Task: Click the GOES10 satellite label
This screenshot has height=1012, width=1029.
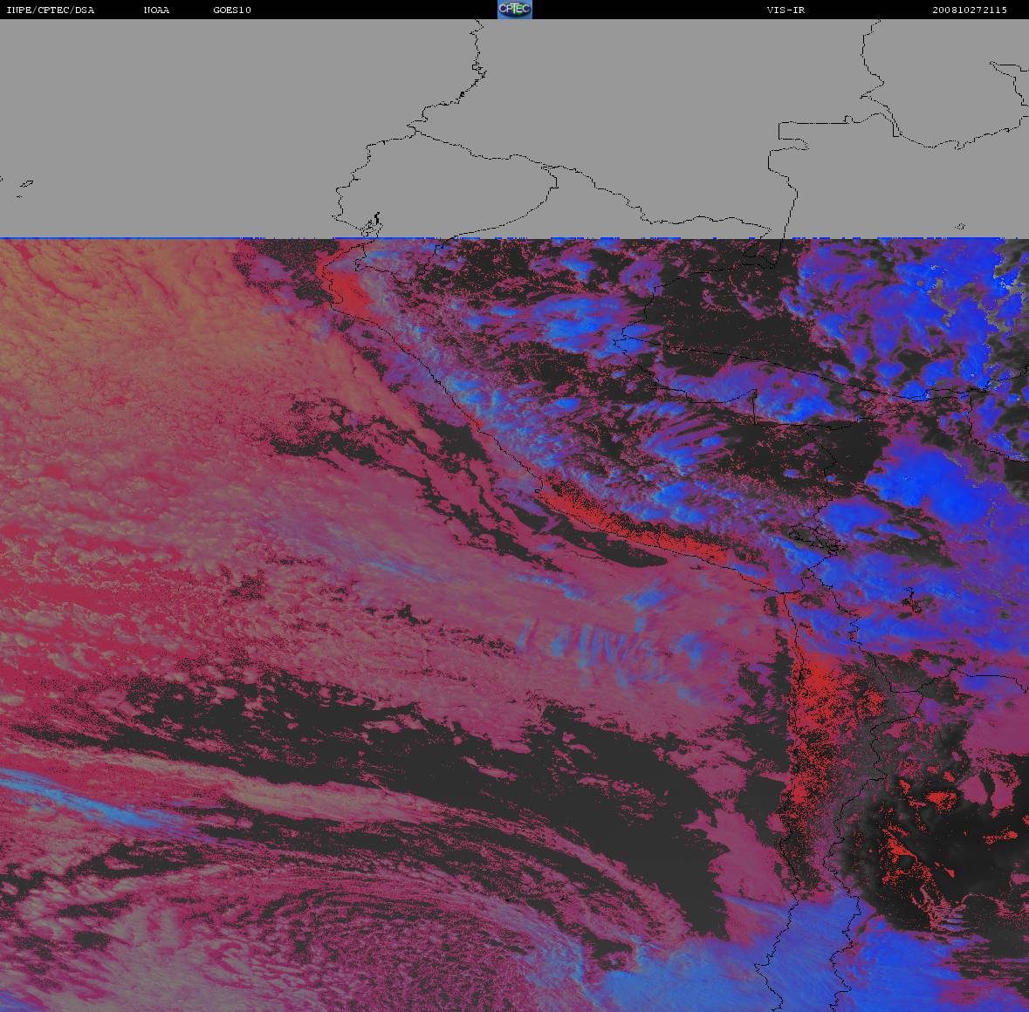Action: point(232,10)
